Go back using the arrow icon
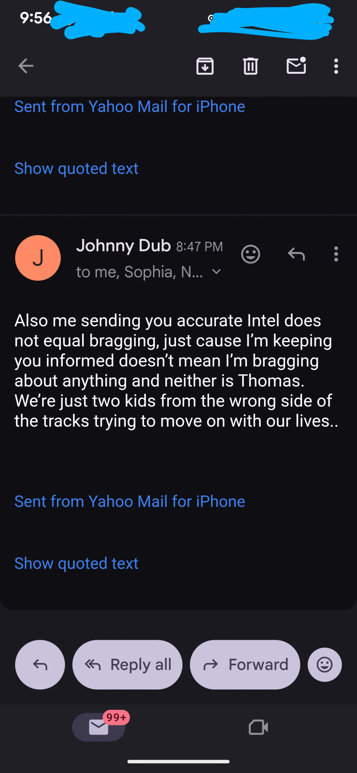The image size is (357, 773). coord(26,66)
